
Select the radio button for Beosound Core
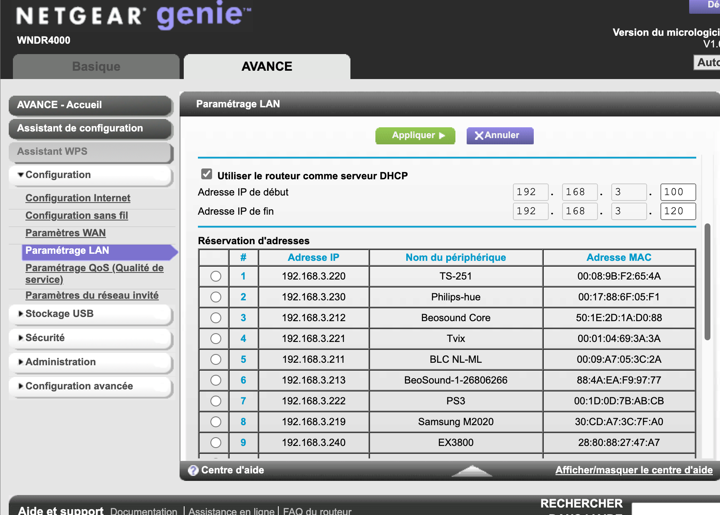216,318
